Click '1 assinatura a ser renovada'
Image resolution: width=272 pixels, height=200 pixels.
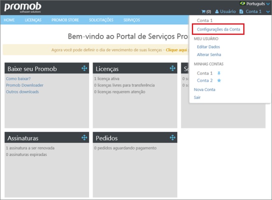[30, 148]
